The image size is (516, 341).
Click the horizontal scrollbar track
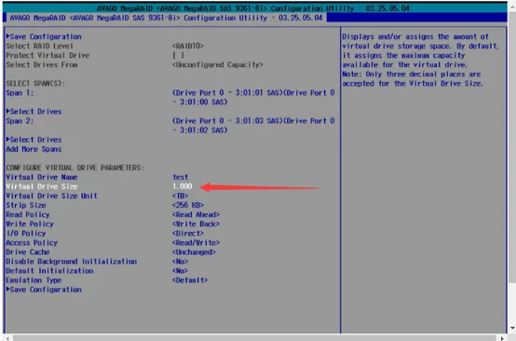pos(254,338)
